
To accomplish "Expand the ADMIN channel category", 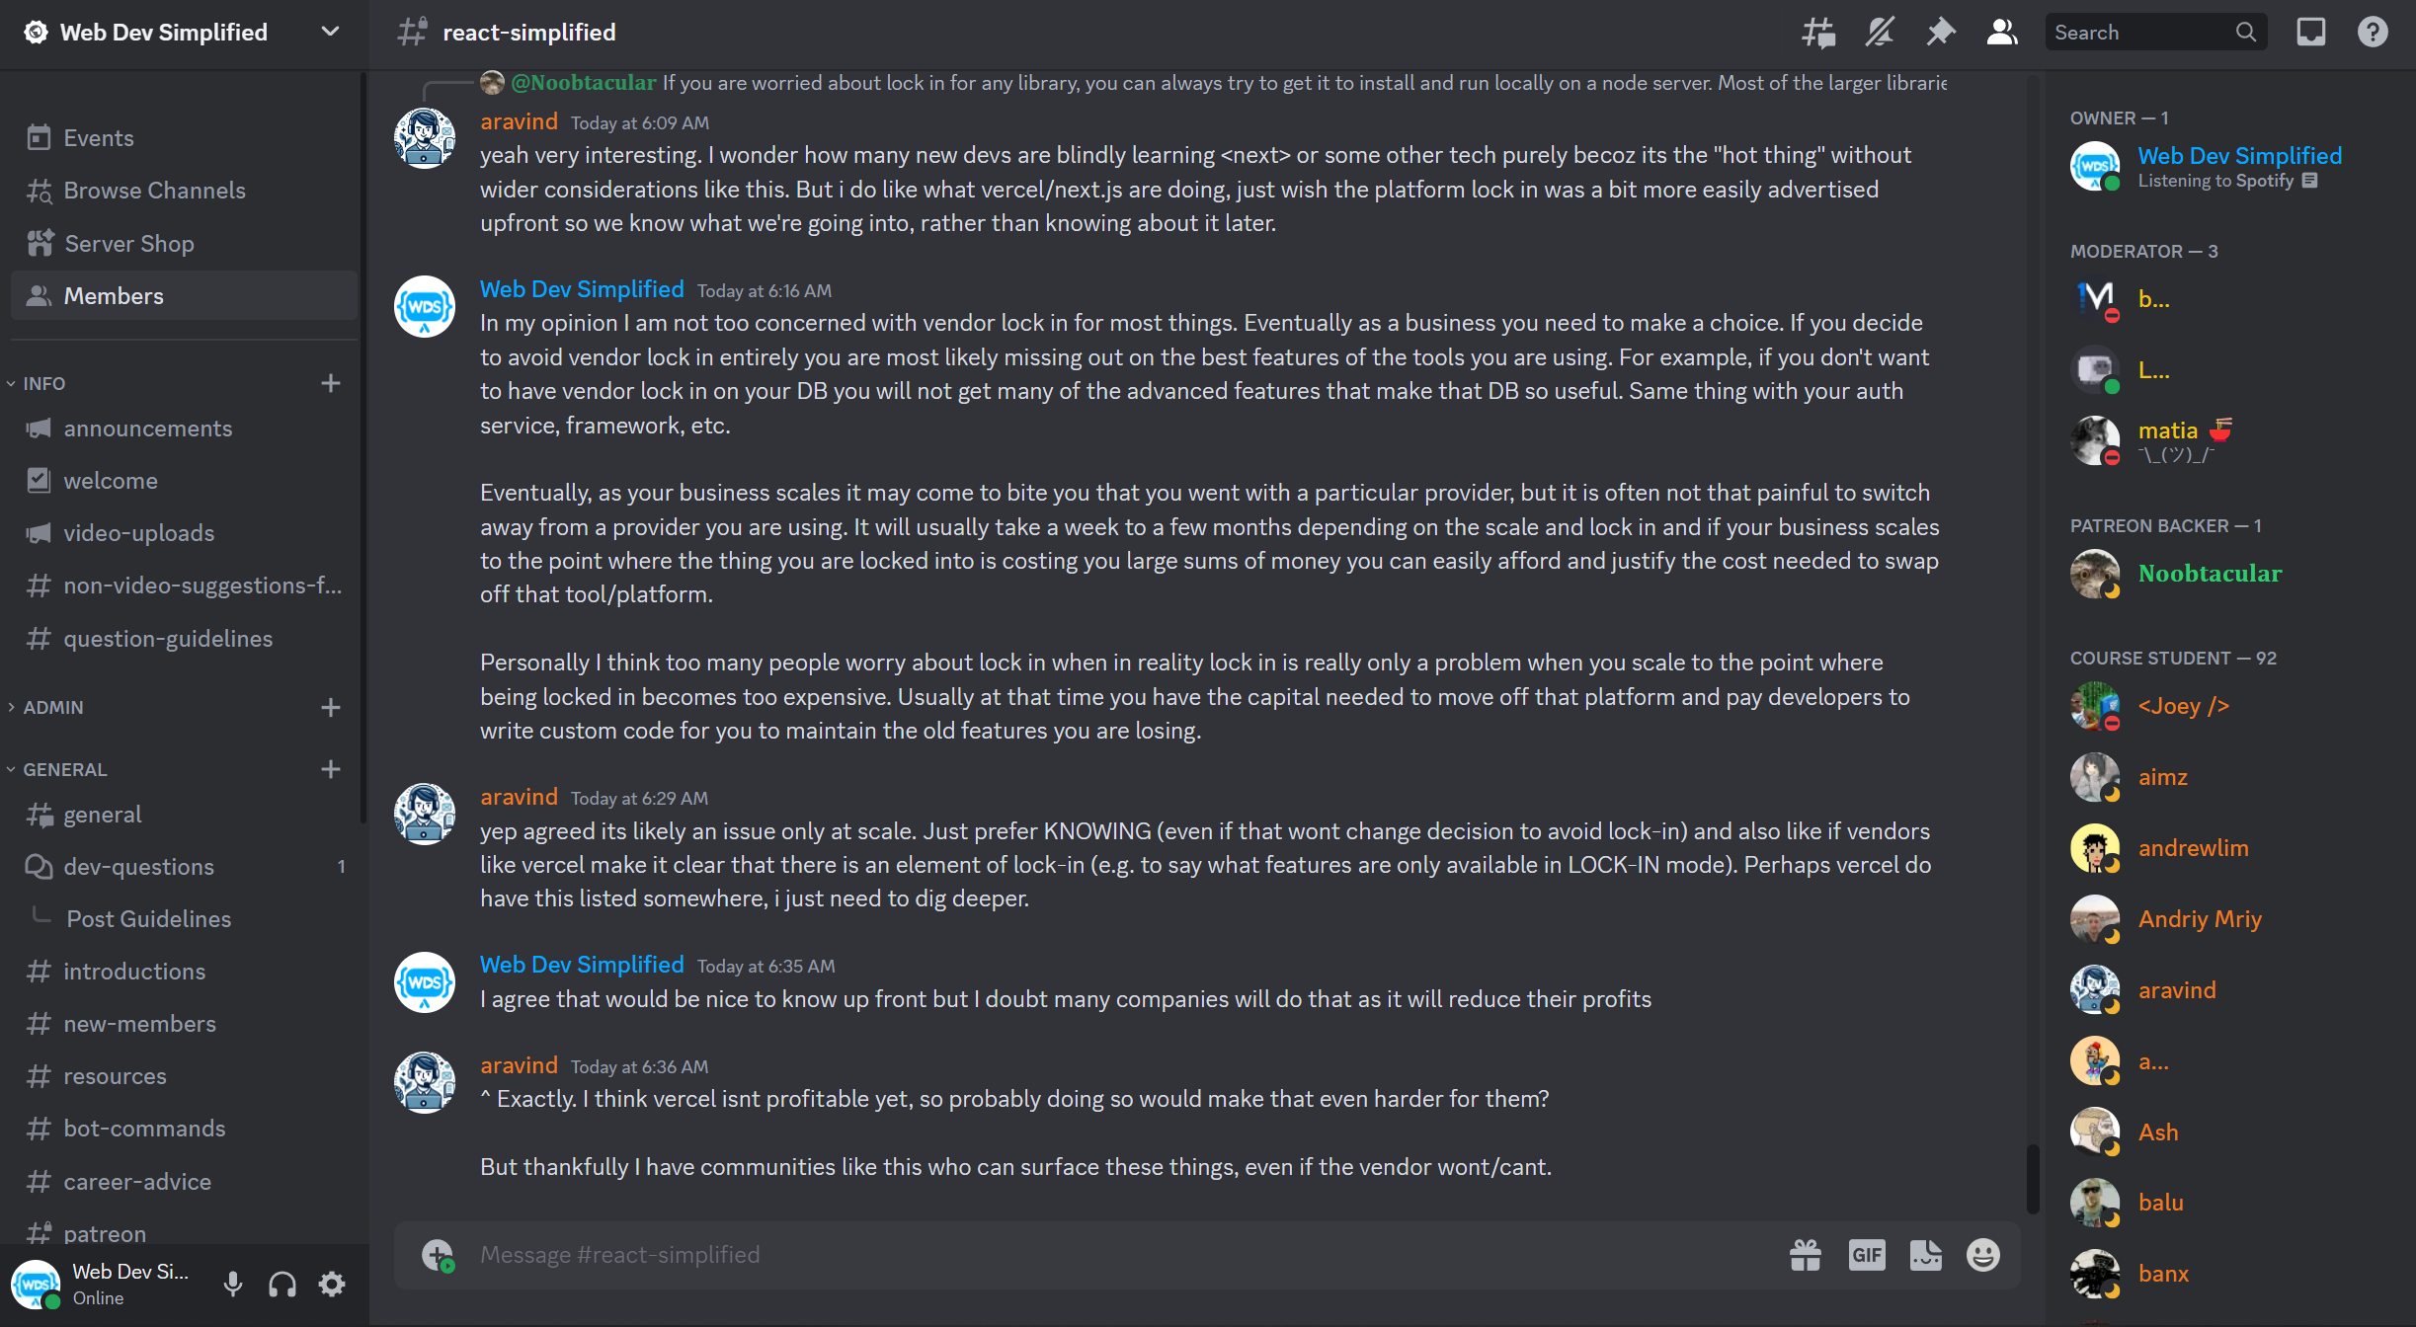I will [x=53, y=707].
